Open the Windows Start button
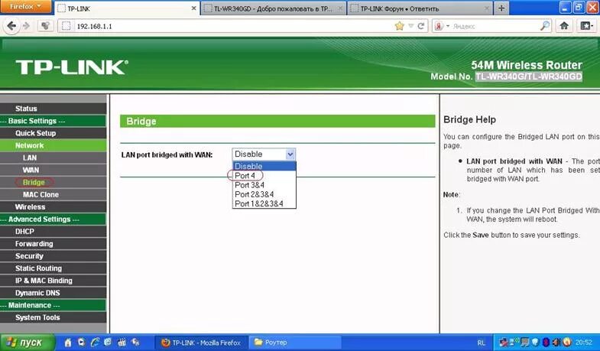600x351 pixels. pos(28,342)
